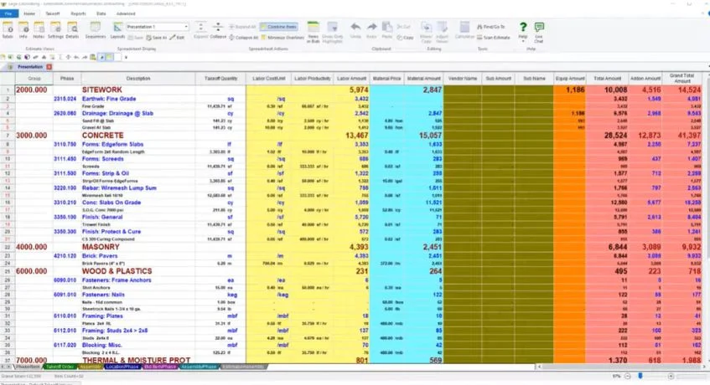710x385 pixels.
Task: Click the horizontal scrollbar under the spreadsheet
Action: click(x=620, y=367)
